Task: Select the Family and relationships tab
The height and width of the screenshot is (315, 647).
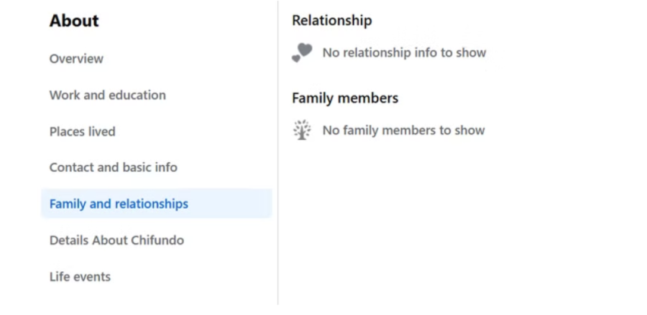Action: click(119, 204)
